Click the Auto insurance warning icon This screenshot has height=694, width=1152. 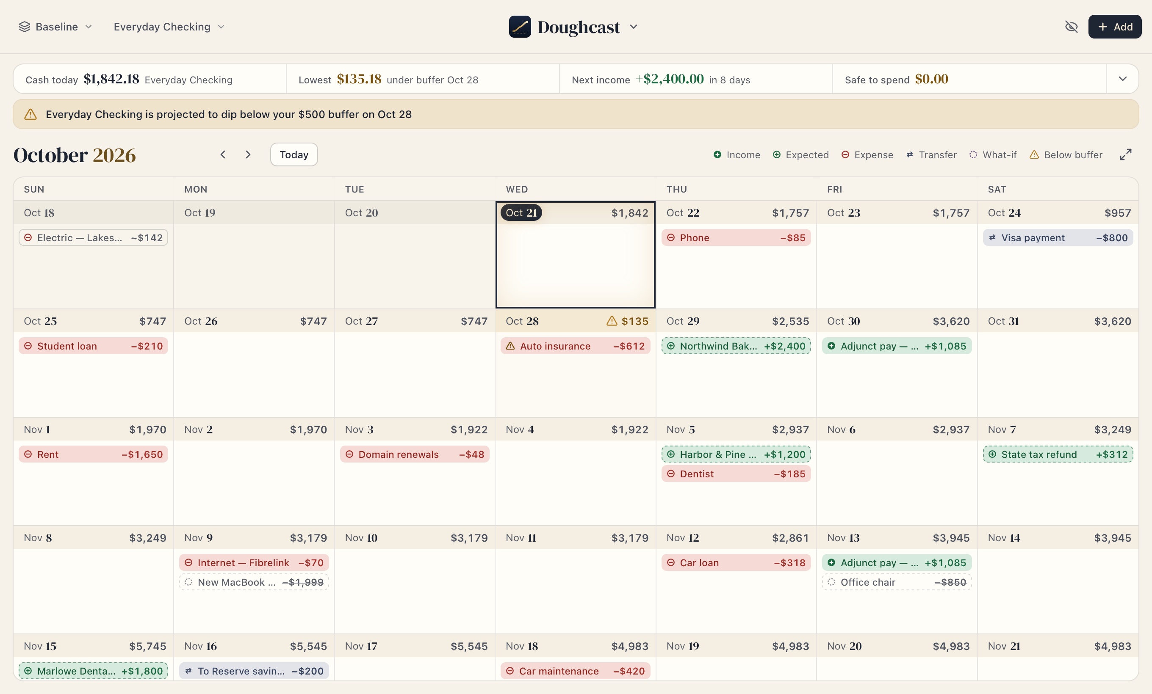click(510, 346)
